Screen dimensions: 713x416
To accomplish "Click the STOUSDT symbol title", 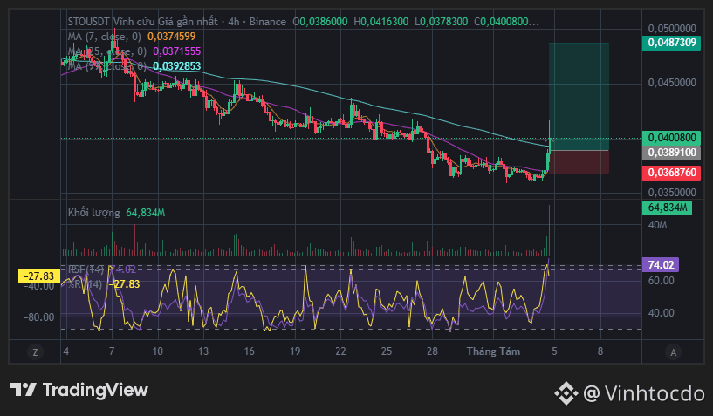I will click(88, 22).
